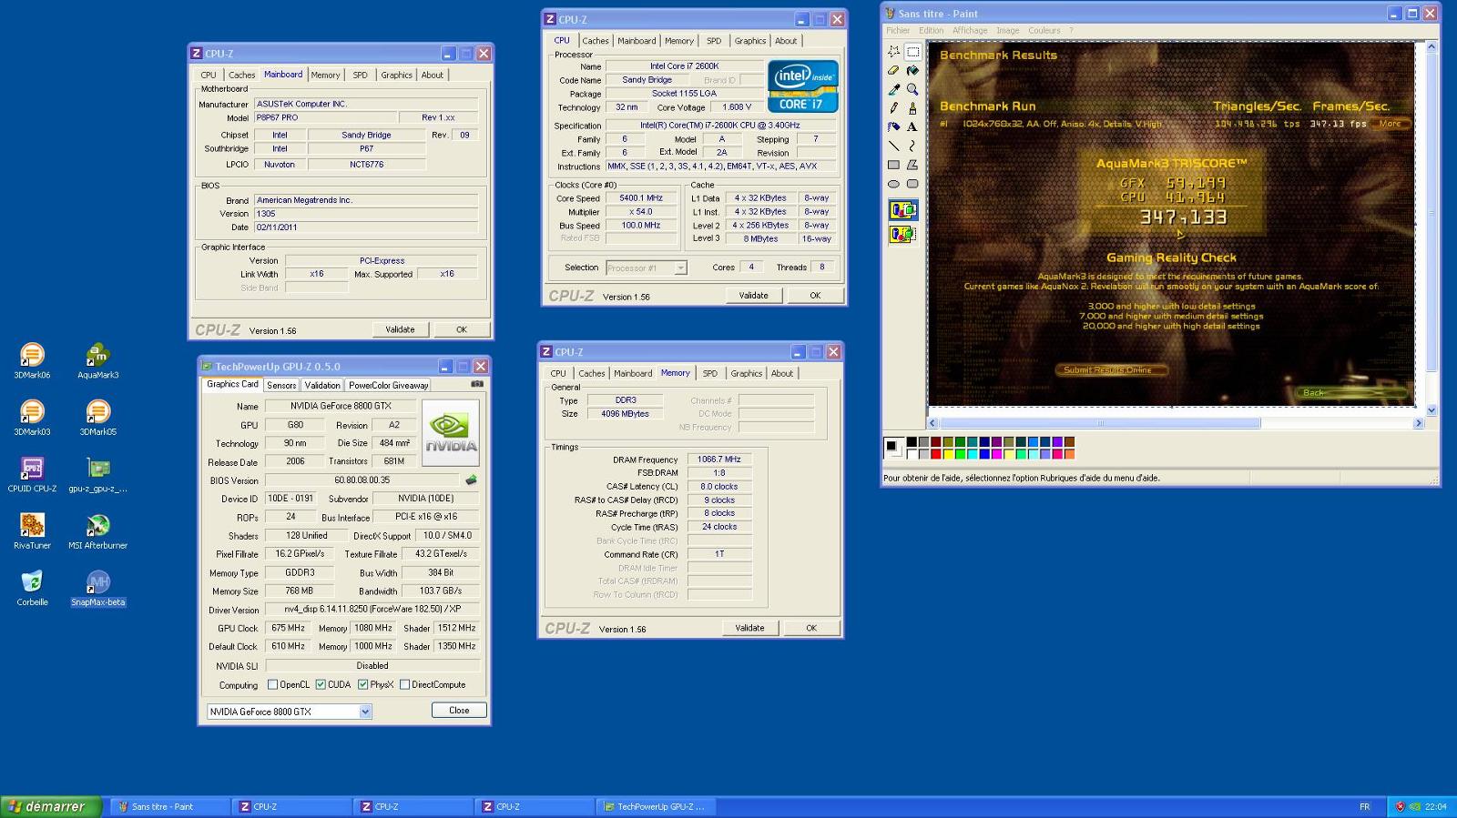The image size is (1457, 818).
Task: Toggle the CUDA checkbox in GPU-Z
Action: [321, 684]
